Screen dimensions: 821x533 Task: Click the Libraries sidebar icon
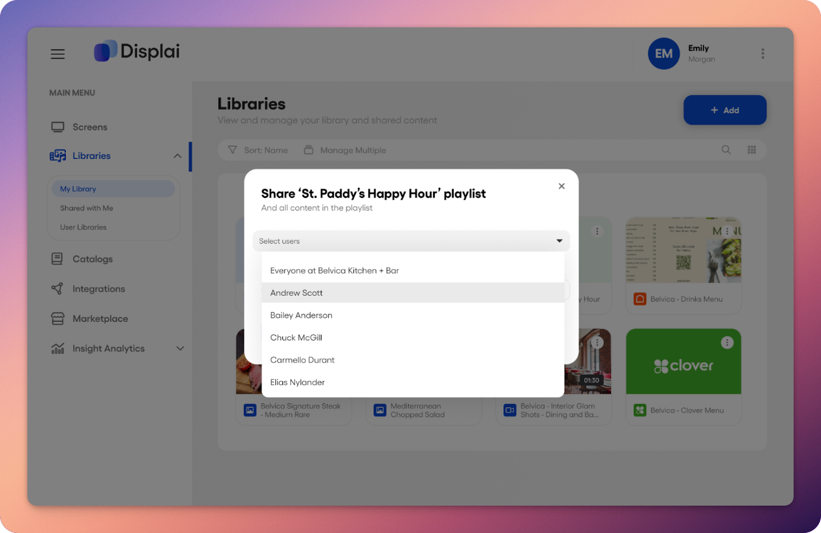click(58, 156)
